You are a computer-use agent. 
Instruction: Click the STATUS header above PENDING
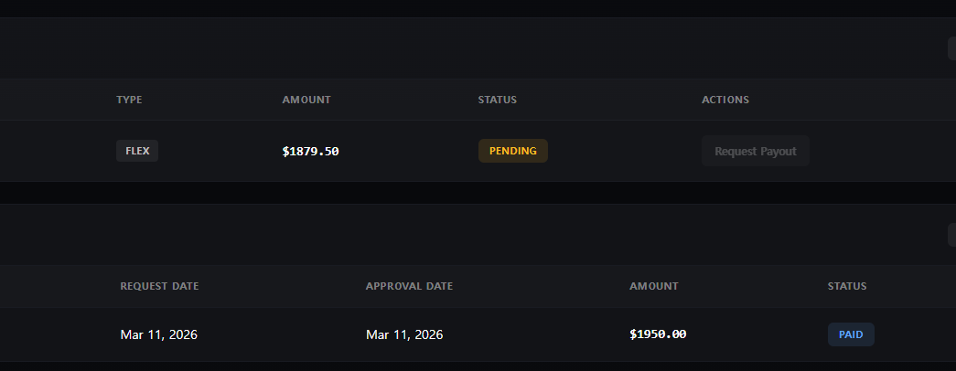[497, 100]
